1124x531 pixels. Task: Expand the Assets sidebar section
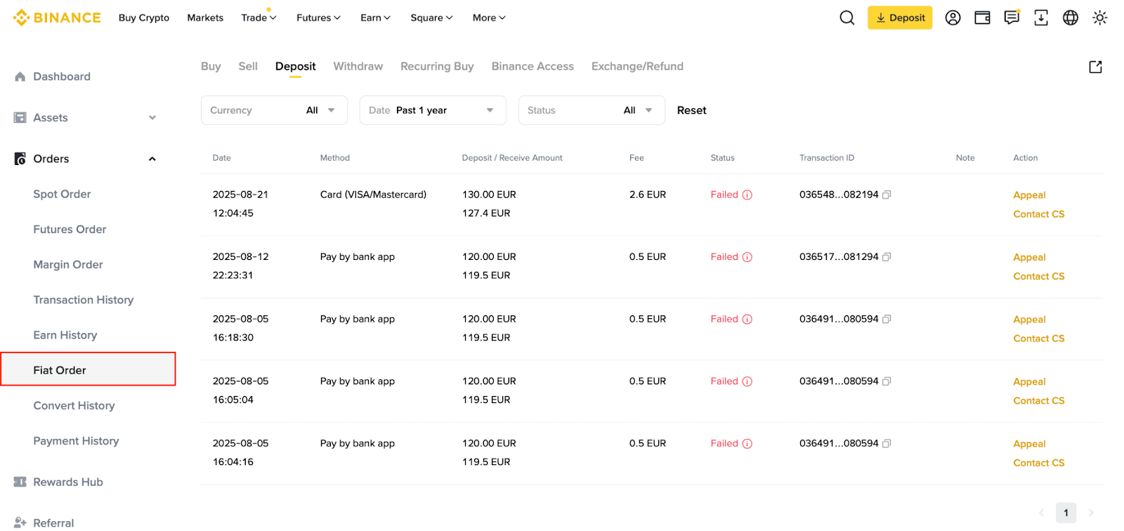tap(152, 118)
